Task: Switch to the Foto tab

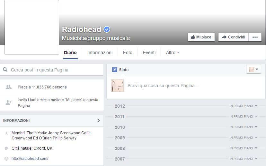Action: [x=128, y=53]
